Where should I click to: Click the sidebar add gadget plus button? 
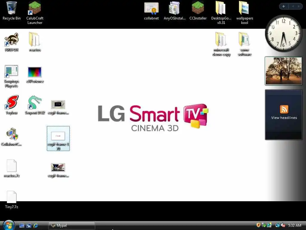tap(284, 6)
